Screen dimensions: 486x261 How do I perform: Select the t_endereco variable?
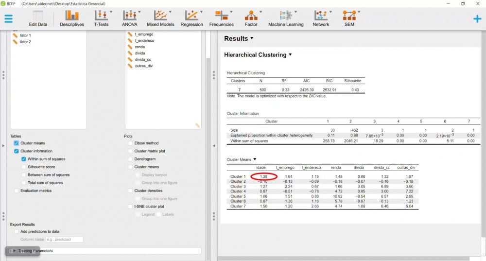pos(144,40)
